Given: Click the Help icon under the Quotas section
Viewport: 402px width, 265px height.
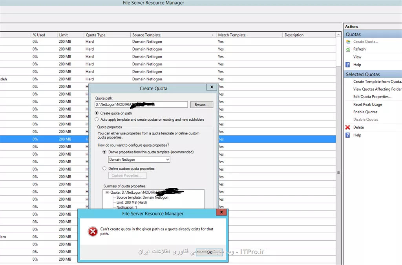Looking at the screenshot, I should pos(348,65).
